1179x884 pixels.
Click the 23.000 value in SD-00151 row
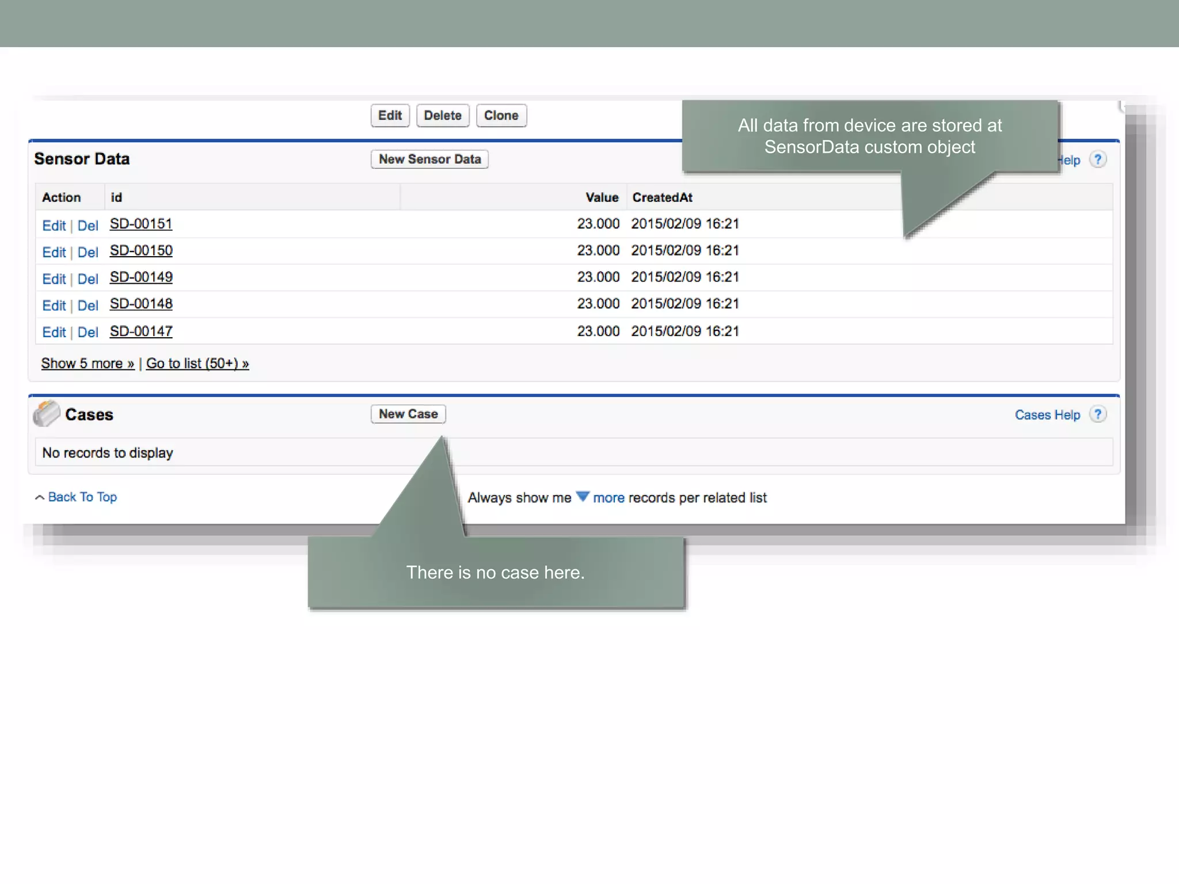[598, 224]
